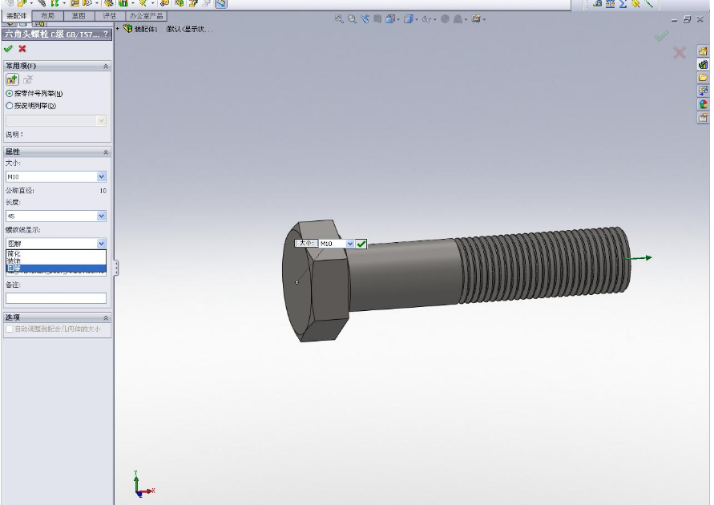The width and height of the screenshot is (714, 505).
Task: Select the 按零件号列举 radio button
Action: tap(10, 94)
